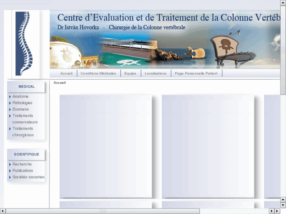This screenshot has width=286, height=214.
Task: Click arrow bullet beside Pathologies
Action: tap(10, 103)
